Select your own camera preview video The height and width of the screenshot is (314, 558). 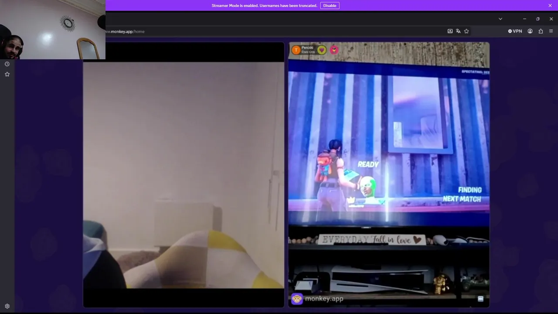pyautogui.click(x=184, y=175)
